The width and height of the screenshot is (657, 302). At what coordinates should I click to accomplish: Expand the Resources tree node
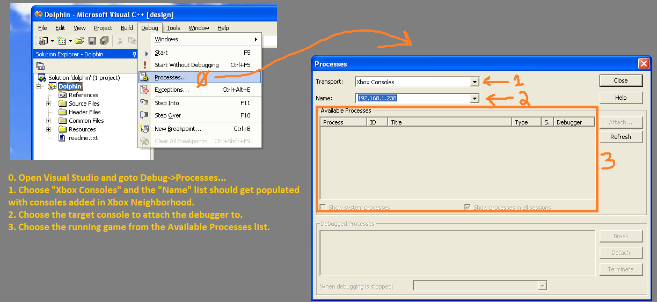(x=49, y=129)
